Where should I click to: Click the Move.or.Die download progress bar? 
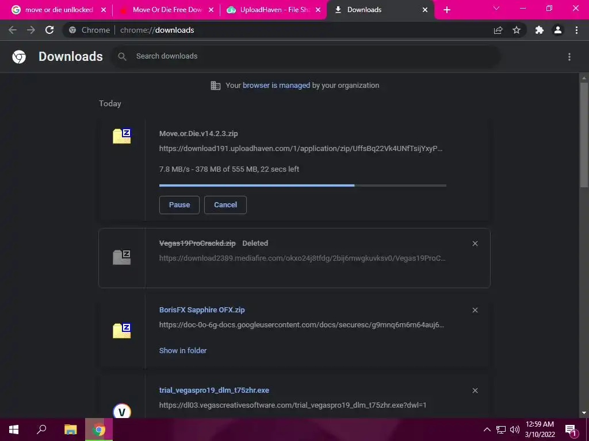(303, 185)
